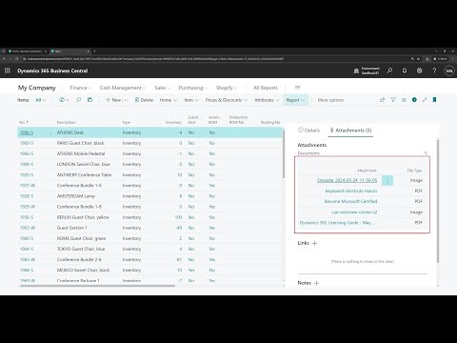Open the Become Microsoft Certified attachment
Screen dimensions: 457x343
point(350,201)
